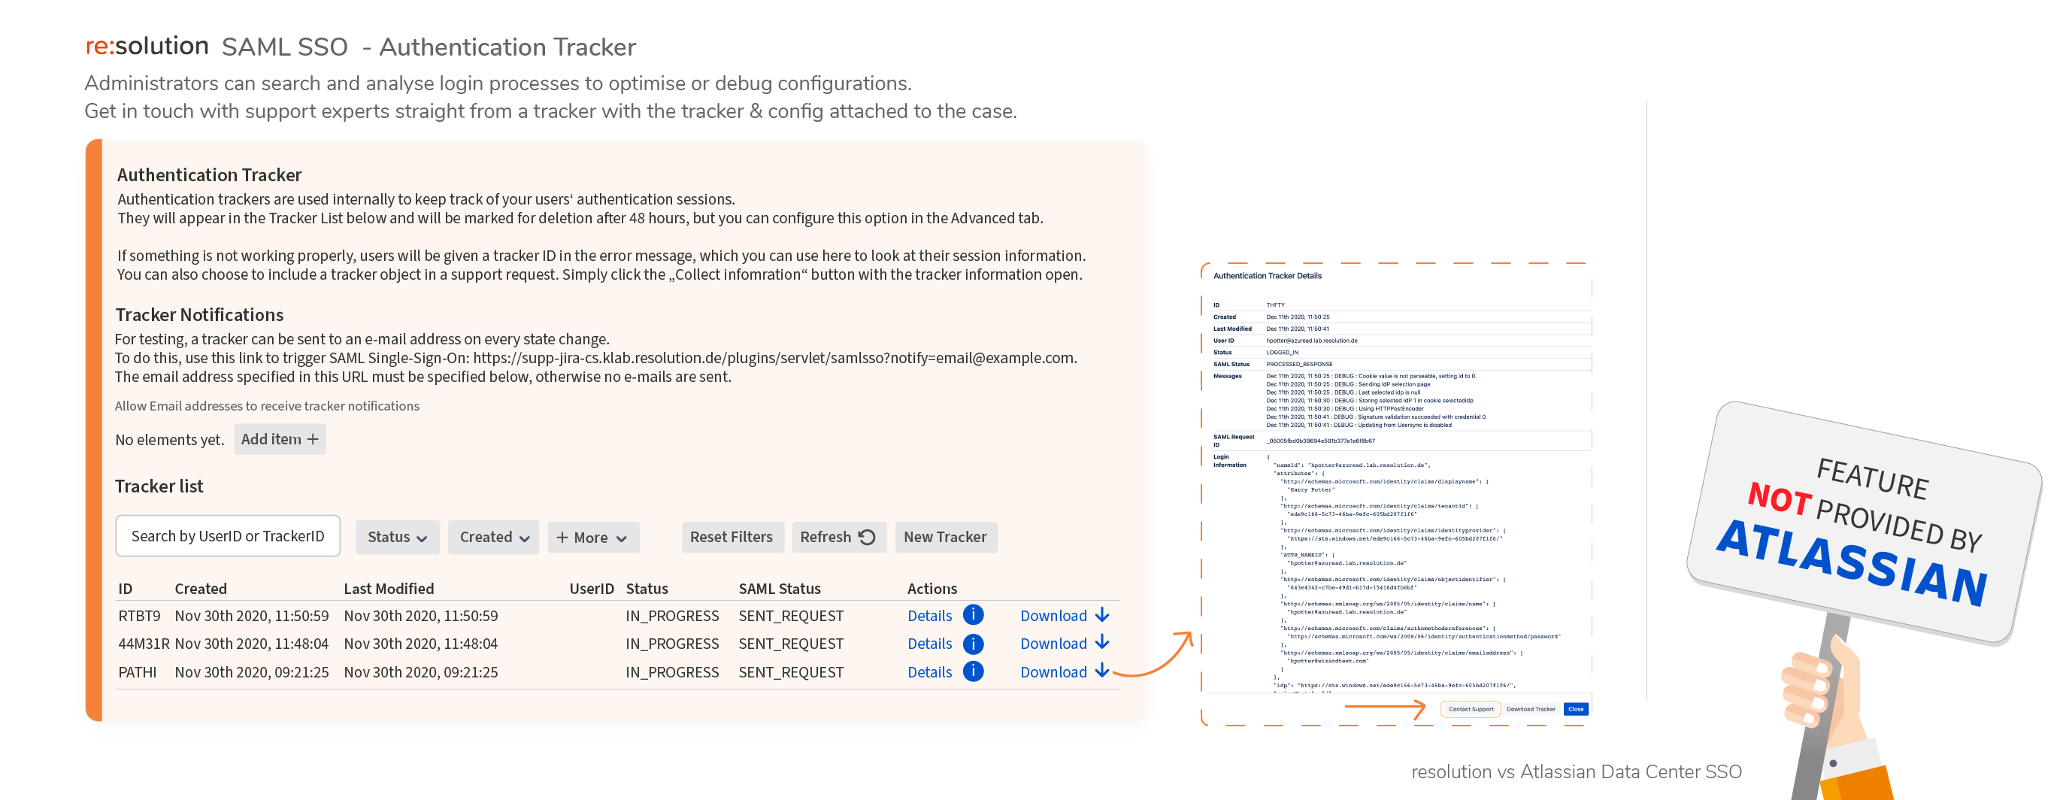Click the SAML Status column header
The image size is (2066, 800).
click(780, 588)
